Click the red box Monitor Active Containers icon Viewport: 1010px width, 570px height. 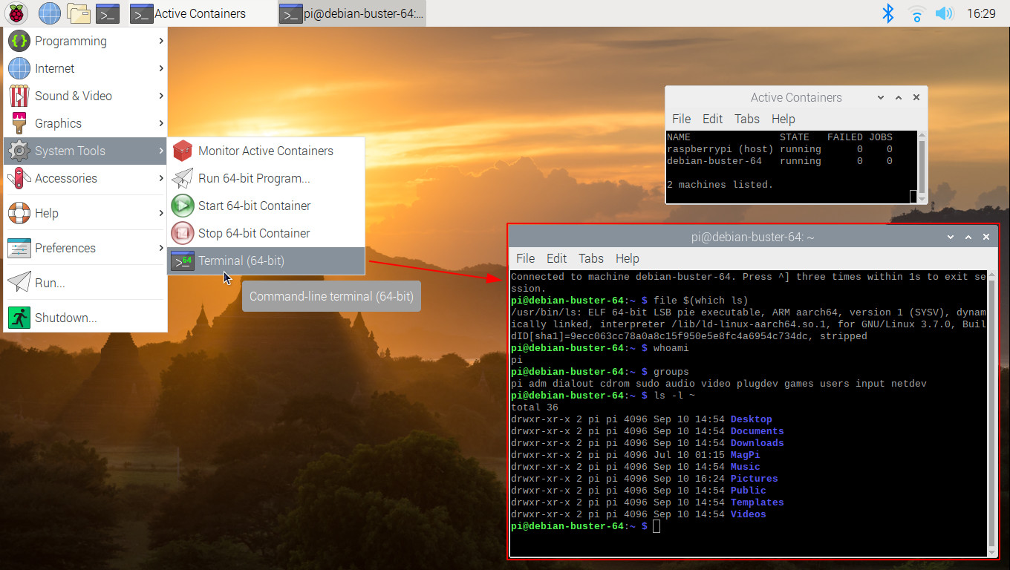coord(183,151)
